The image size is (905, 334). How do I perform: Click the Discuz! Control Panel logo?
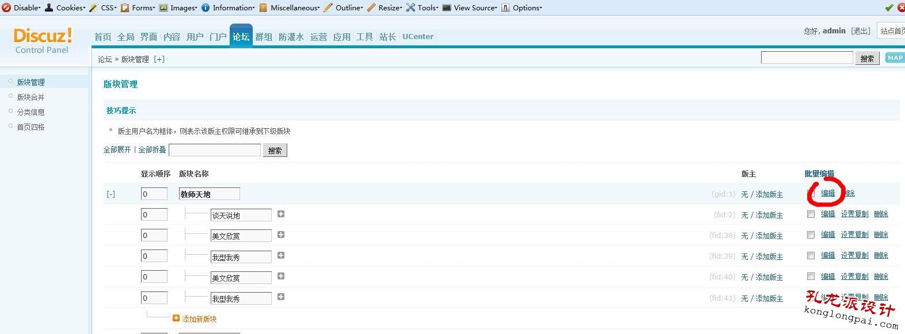(43, 41)
